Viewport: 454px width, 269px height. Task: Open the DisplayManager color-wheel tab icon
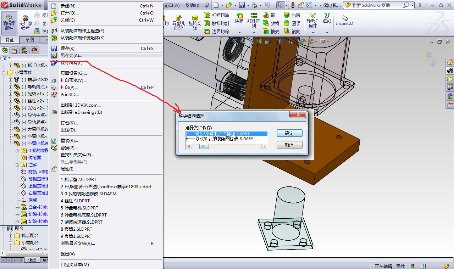point(34,50)
